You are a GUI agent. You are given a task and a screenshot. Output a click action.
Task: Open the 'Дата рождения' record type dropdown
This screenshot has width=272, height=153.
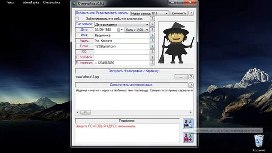point(122,25)
